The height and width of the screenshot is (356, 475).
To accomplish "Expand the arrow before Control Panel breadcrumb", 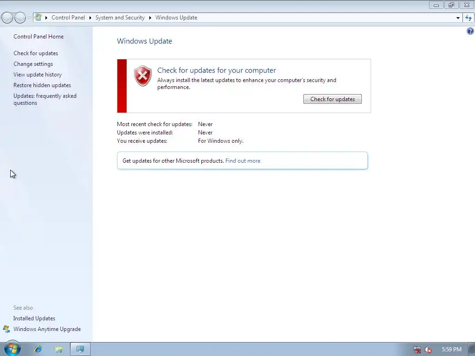I will 46,18.
